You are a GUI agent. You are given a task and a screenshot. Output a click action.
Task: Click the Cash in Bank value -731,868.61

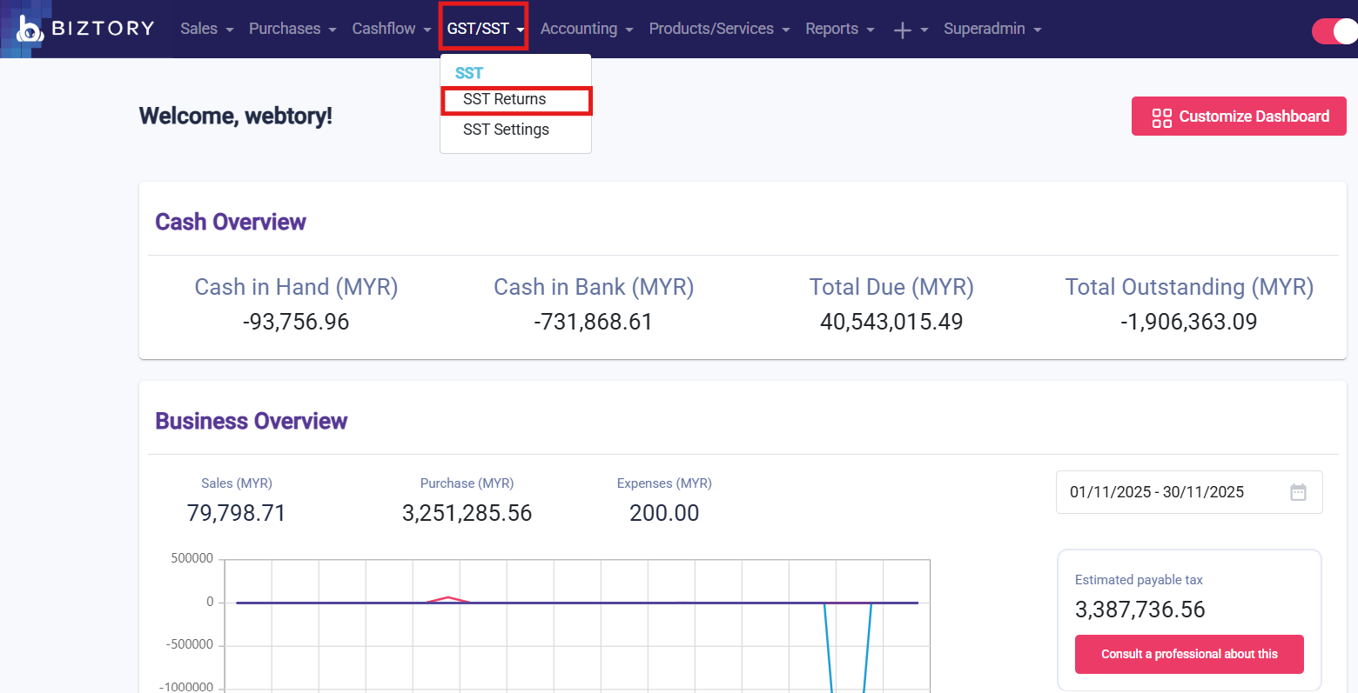tap(594, 322)
